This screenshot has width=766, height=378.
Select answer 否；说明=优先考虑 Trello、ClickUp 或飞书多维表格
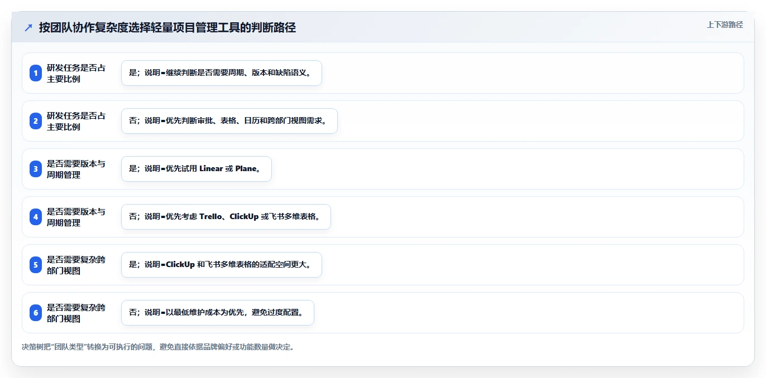[226, 217]
